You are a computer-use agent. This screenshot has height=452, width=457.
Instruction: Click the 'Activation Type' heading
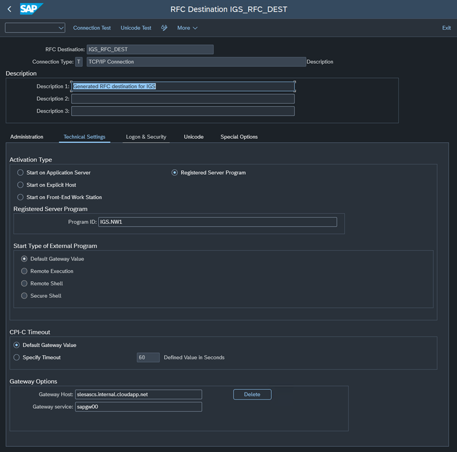pos(31,159)
